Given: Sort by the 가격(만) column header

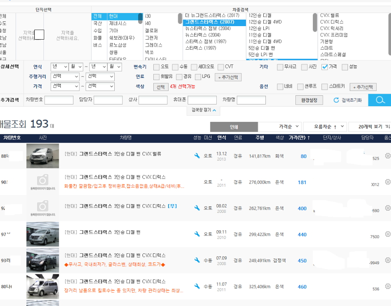Looking at the screenshot, I should pyautogui.click(x=299, y=138).
